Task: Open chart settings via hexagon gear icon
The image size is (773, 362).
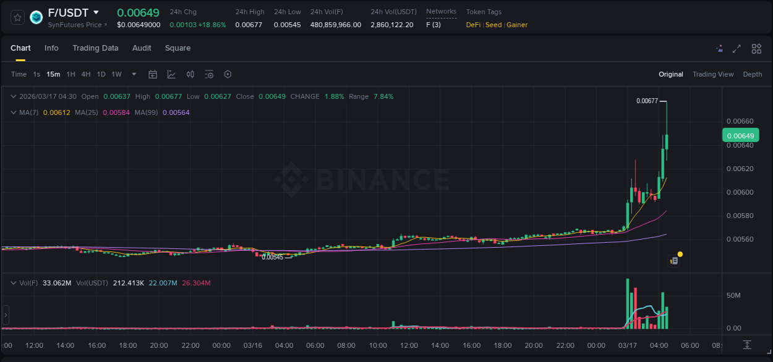Action: point(228,74)
